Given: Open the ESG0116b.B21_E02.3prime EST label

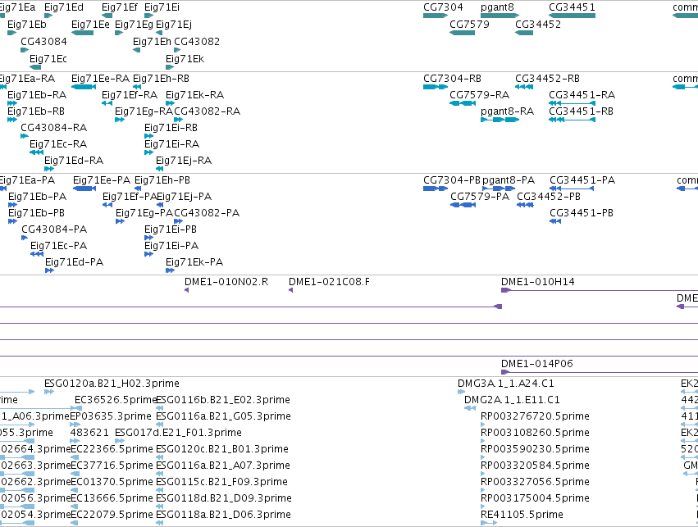Looking at the screenshot, I should click(x=223, y=400).
